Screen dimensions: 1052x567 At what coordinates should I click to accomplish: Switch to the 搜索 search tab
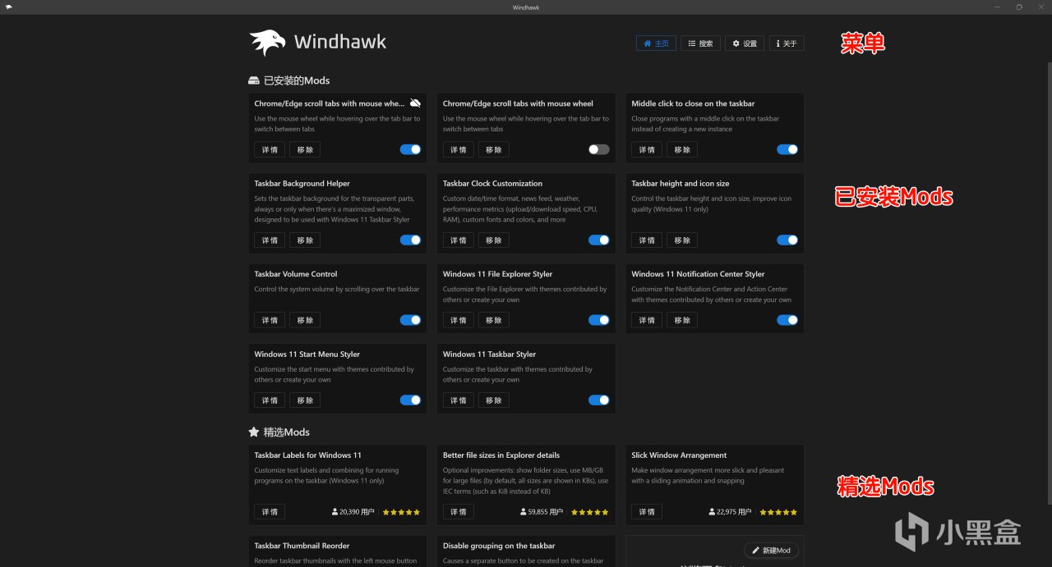point(700,43)
